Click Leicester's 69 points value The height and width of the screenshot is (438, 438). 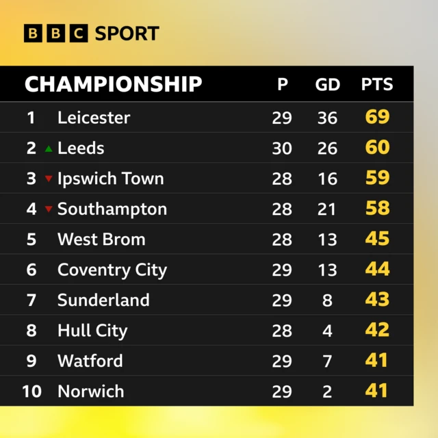[377, 116]
